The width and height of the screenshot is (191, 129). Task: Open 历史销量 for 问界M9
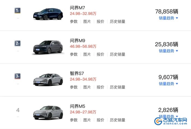coord(118,54)
